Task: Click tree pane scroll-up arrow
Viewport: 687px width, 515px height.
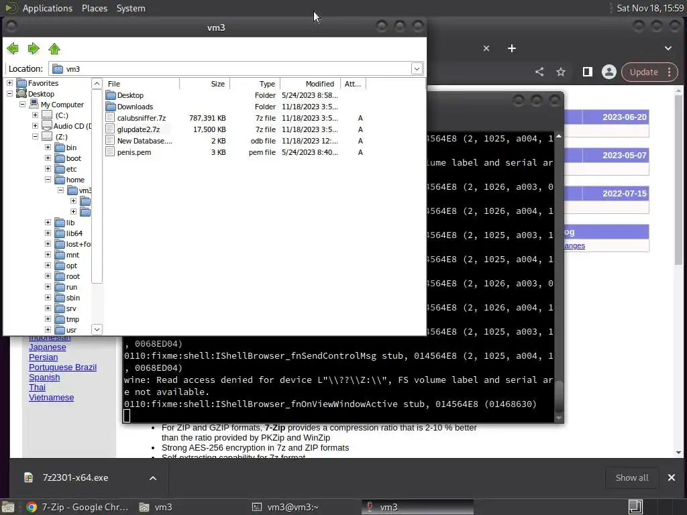Action: pyautogui.click(x=97, y=83)
